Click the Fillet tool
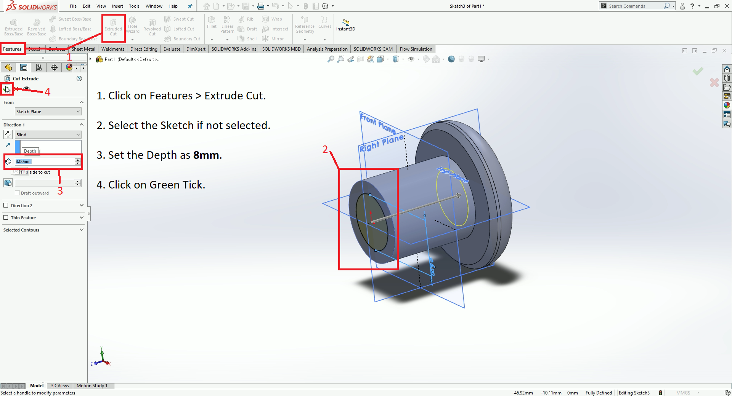This screenshot has width=732, height=396. (212, 23)
